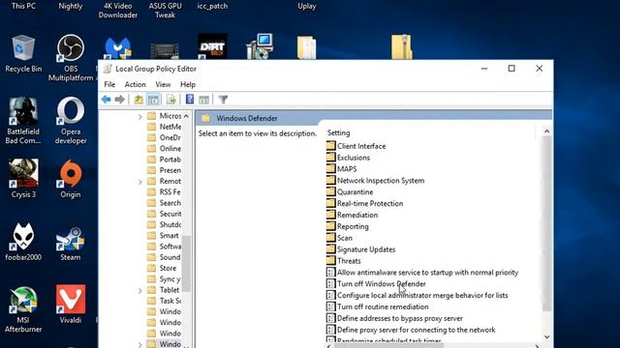Select the RSS Fe tree folder
The height and width of the screenshot is (348, 620).
165,191
